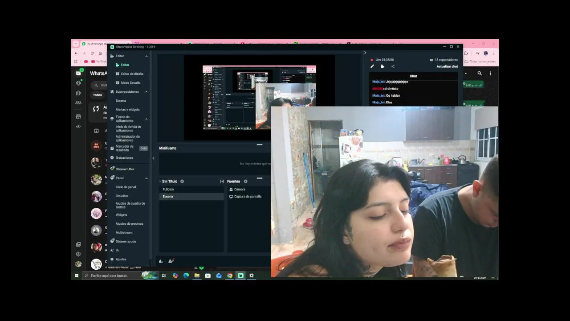Click Chrome back arrow

pyautogui.click(x=76, y=53)
